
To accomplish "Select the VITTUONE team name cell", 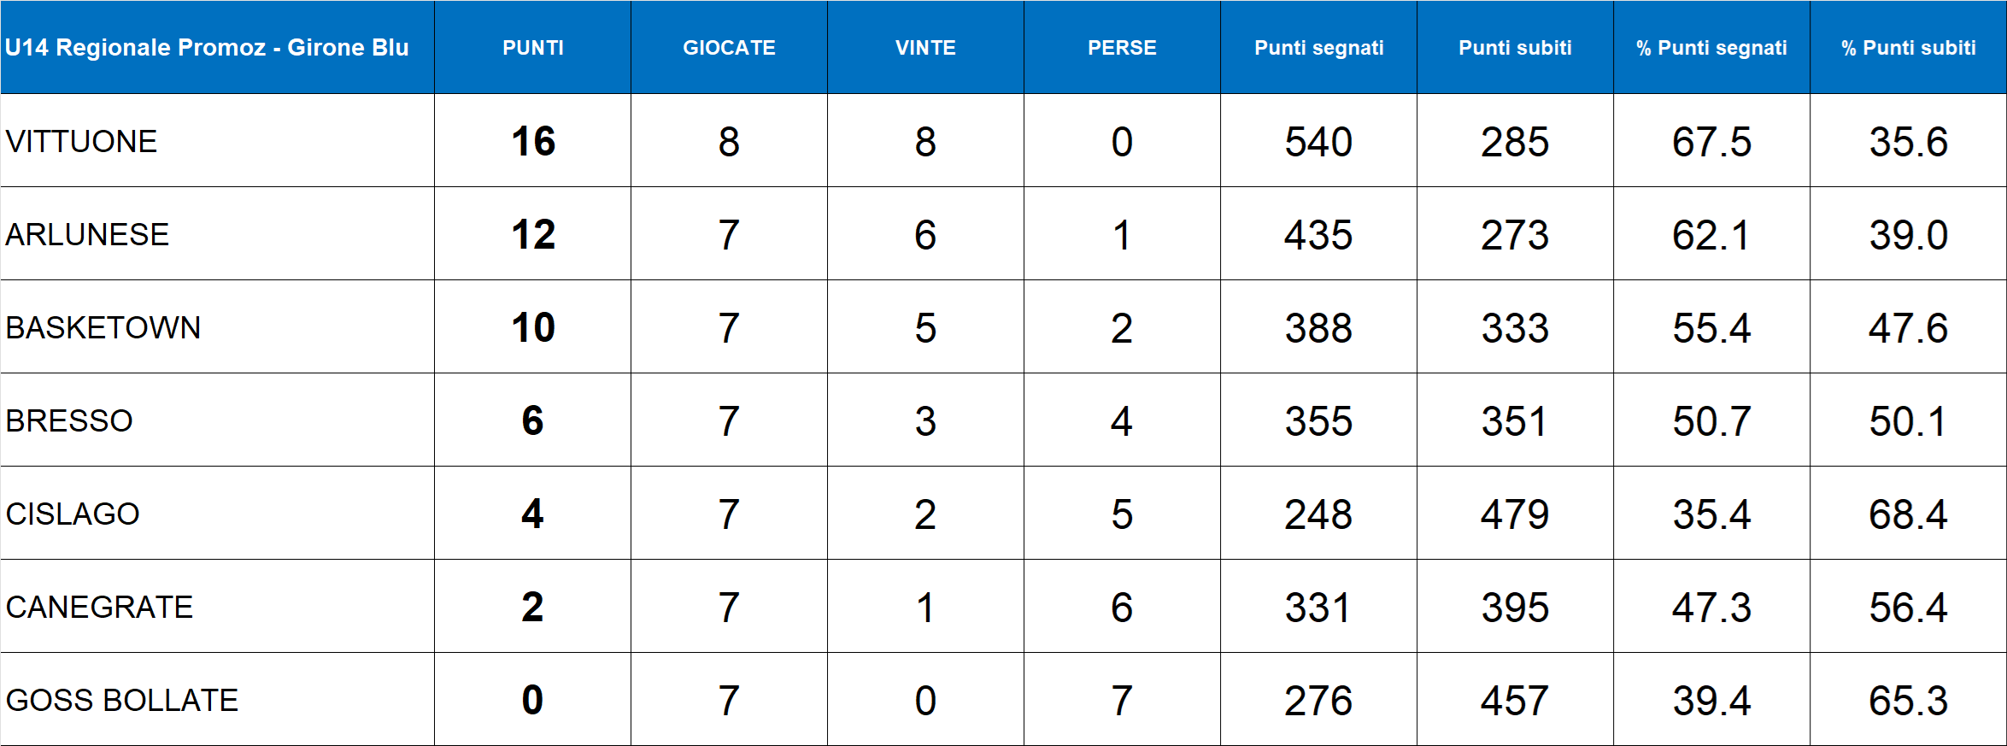I will point(82,141).
